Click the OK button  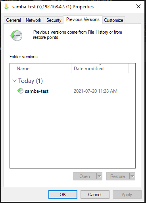pyautogui.click(x=63, y=194)
